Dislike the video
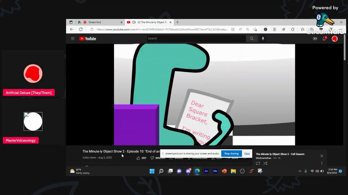 click(x=158, y=158)
